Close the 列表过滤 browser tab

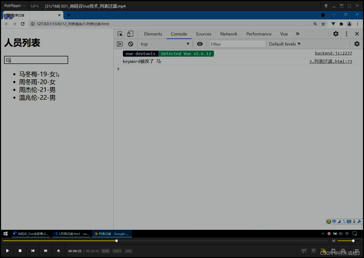pos(59,15)
